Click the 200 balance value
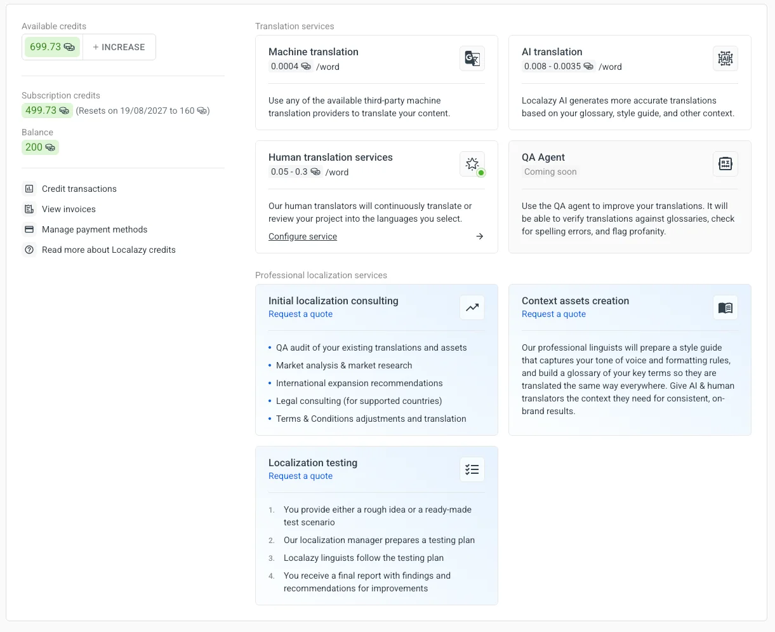The width and height of the screenshot is (775, 632). [x=34, y=147]
